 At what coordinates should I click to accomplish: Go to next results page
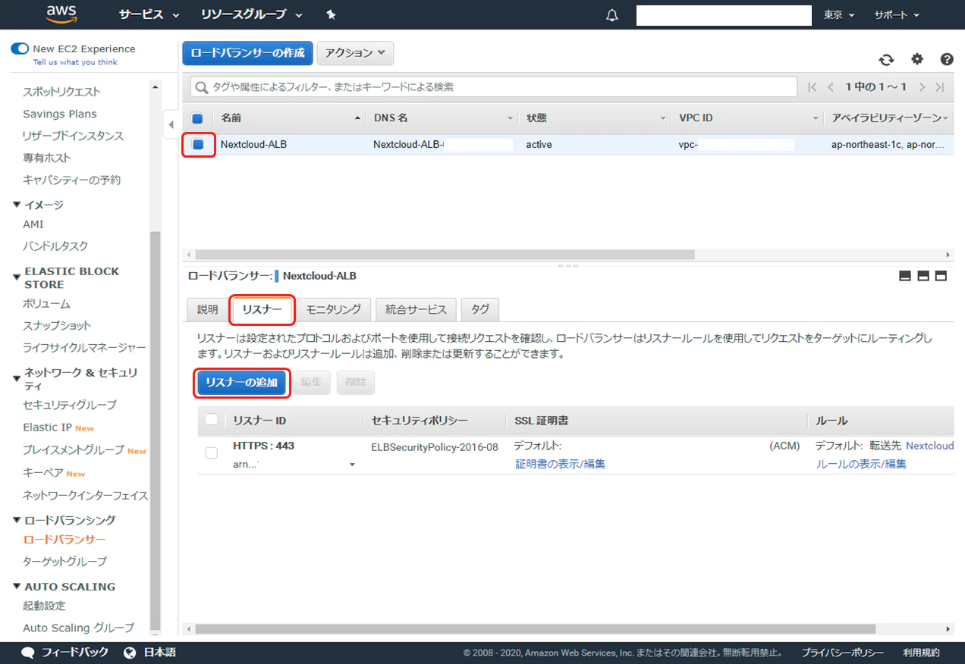pos(922,87)
